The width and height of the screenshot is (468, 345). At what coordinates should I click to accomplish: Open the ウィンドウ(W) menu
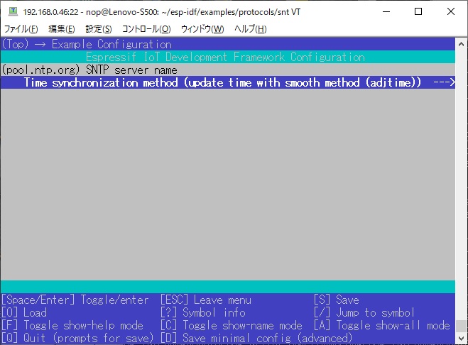[x=202, y=29]
